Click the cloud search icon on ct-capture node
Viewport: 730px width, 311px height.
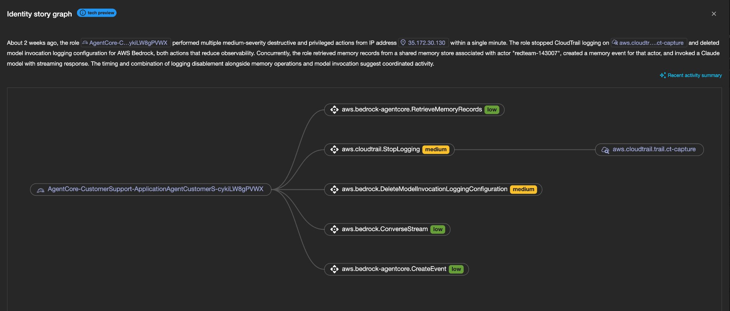pos(605,150)
